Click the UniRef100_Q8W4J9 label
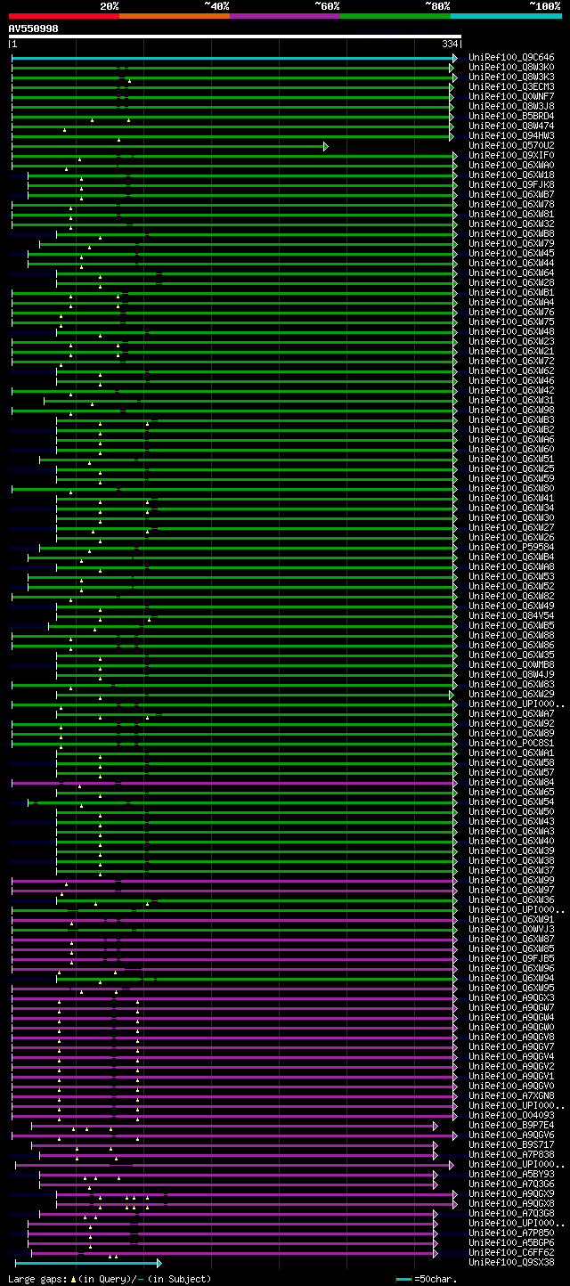Viewport: 570px width, 1286px height. click(x=511, y=675)
